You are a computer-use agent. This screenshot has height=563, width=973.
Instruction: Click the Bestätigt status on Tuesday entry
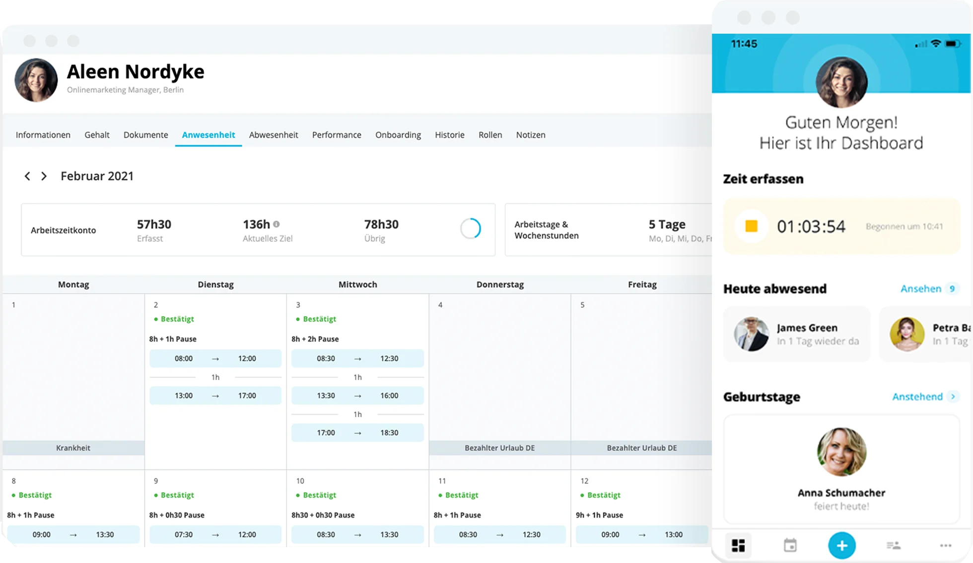tap(177, 318)
